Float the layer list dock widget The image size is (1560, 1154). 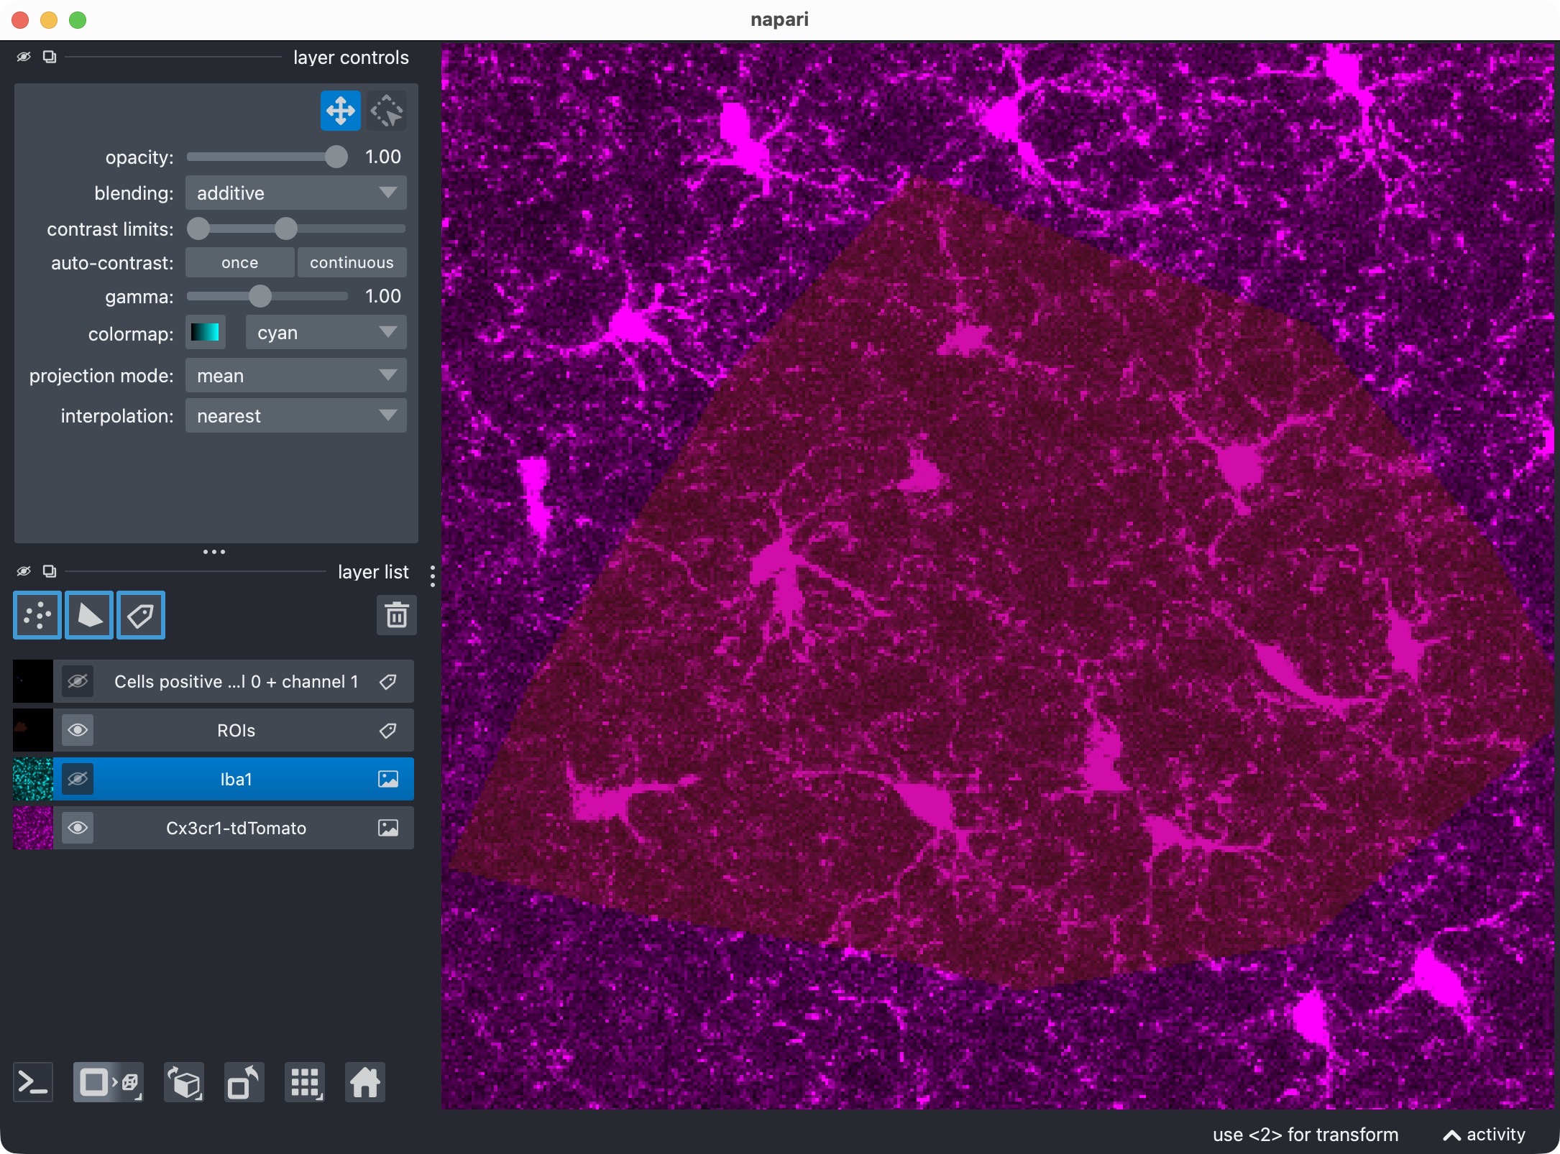click(x=50, y=571)
